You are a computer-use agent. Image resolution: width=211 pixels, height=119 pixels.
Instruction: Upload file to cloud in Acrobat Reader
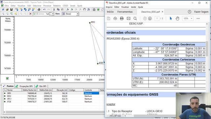tap(115, 19)
